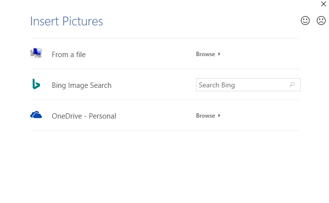Browse for a picture from a file
Viewport: 329px width, 203px height.
(206, 54)
